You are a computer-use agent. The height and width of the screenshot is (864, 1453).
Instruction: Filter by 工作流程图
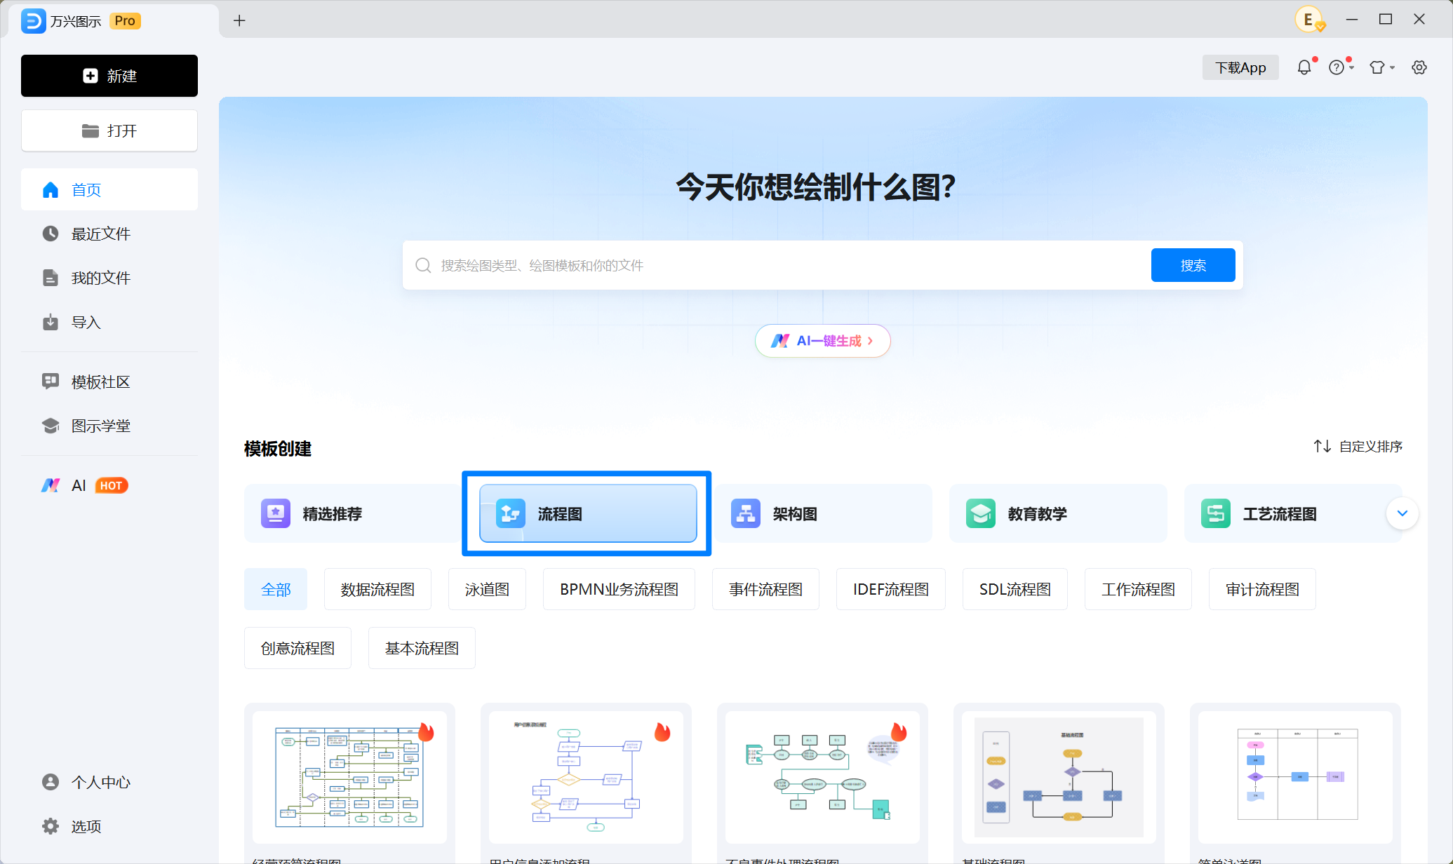(1138, 589)
